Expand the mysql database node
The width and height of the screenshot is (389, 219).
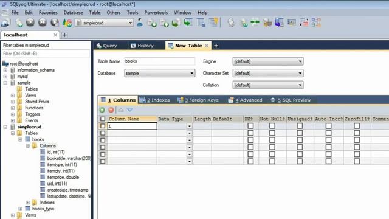[x=5, y=77]
